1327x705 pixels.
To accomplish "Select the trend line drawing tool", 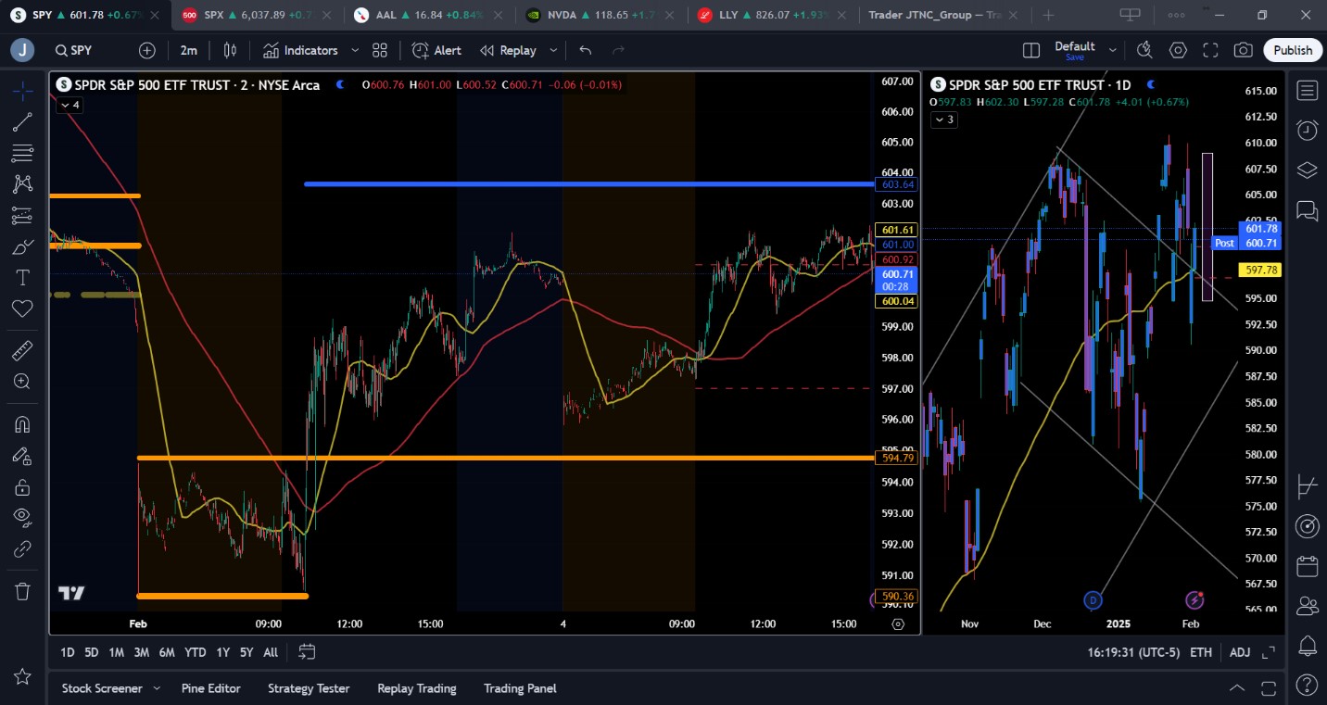I will tap(22, 121).
